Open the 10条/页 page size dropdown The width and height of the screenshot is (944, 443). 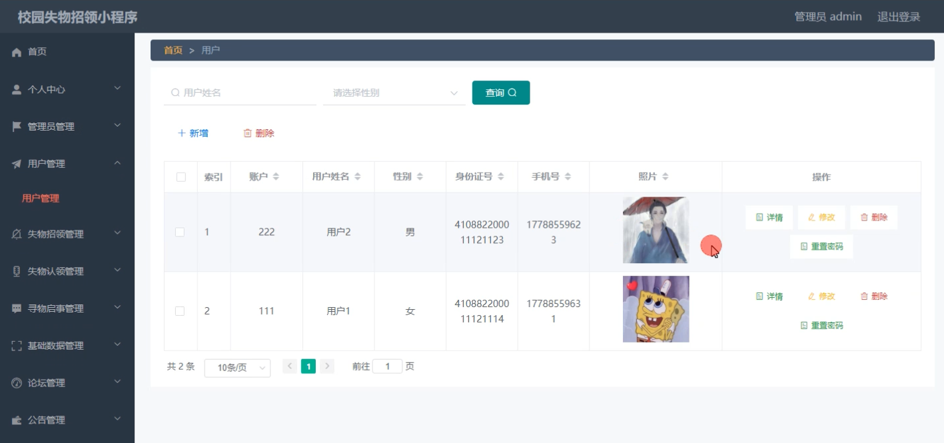click(237, 365)
